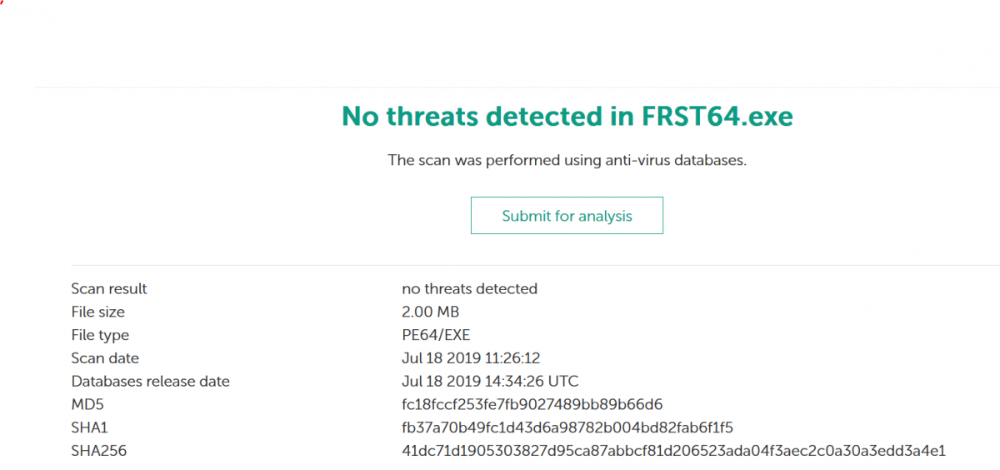Screen dimensions: 1000x470
Task: Click the "No threats detected in FRST64.exe" heading
Action: (567, 117)
